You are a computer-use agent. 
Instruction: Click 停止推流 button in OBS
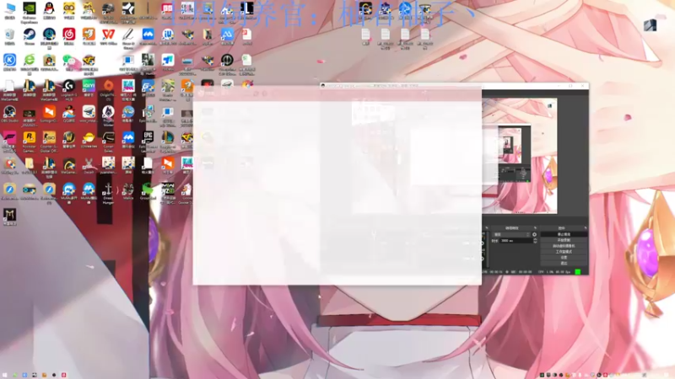(564, 234)
